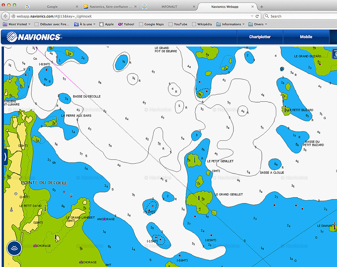The image size is (337, 267).
Task: Click the Navionics logo
Action: 34,37
